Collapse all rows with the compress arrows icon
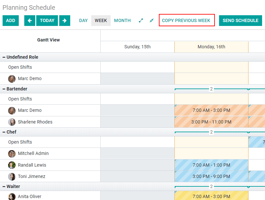Screen dimensions: 265x200 pos(151,20)
